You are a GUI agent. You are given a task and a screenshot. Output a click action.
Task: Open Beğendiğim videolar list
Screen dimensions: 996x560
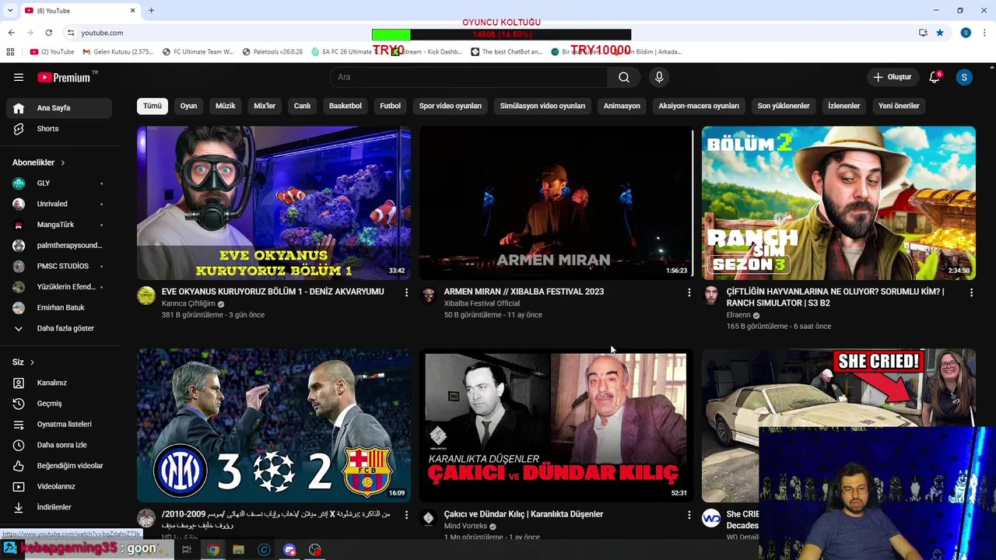pyautogui.click(x=59, y=466)
